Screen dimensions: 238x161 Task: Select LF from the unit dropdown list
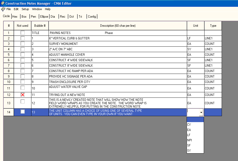(189, 135)
